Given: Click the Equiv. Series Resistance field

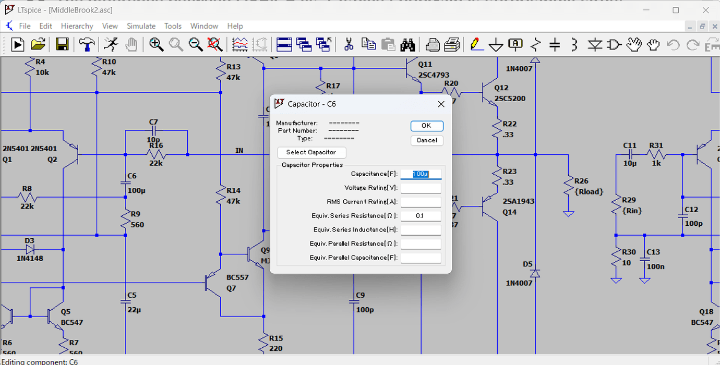Looking at the screenshot, I should [421, 216].
